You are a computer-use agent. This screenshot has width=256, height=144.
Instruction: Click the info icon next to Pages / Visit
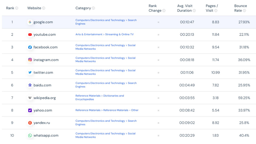[216, 11]
